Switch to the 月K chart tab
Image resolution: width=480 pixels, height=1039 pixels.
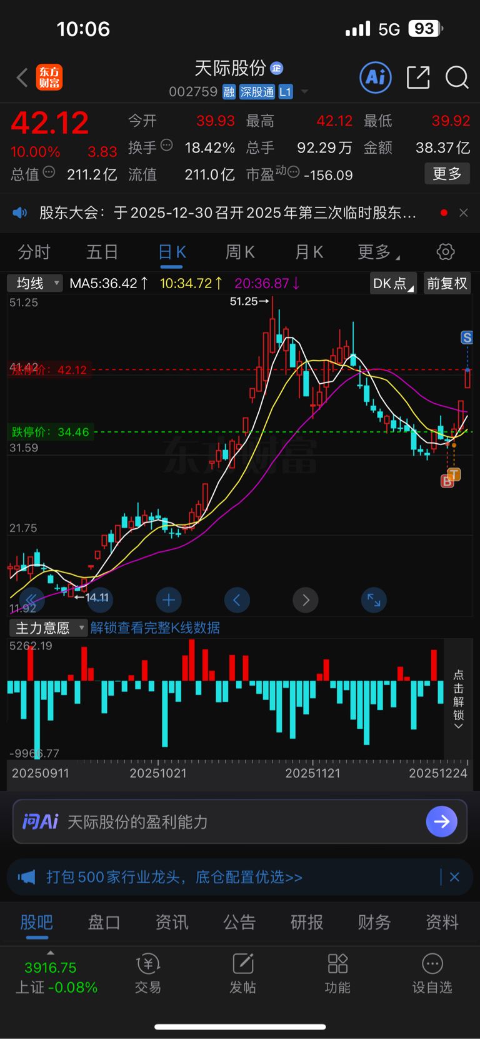click(309, 252)
